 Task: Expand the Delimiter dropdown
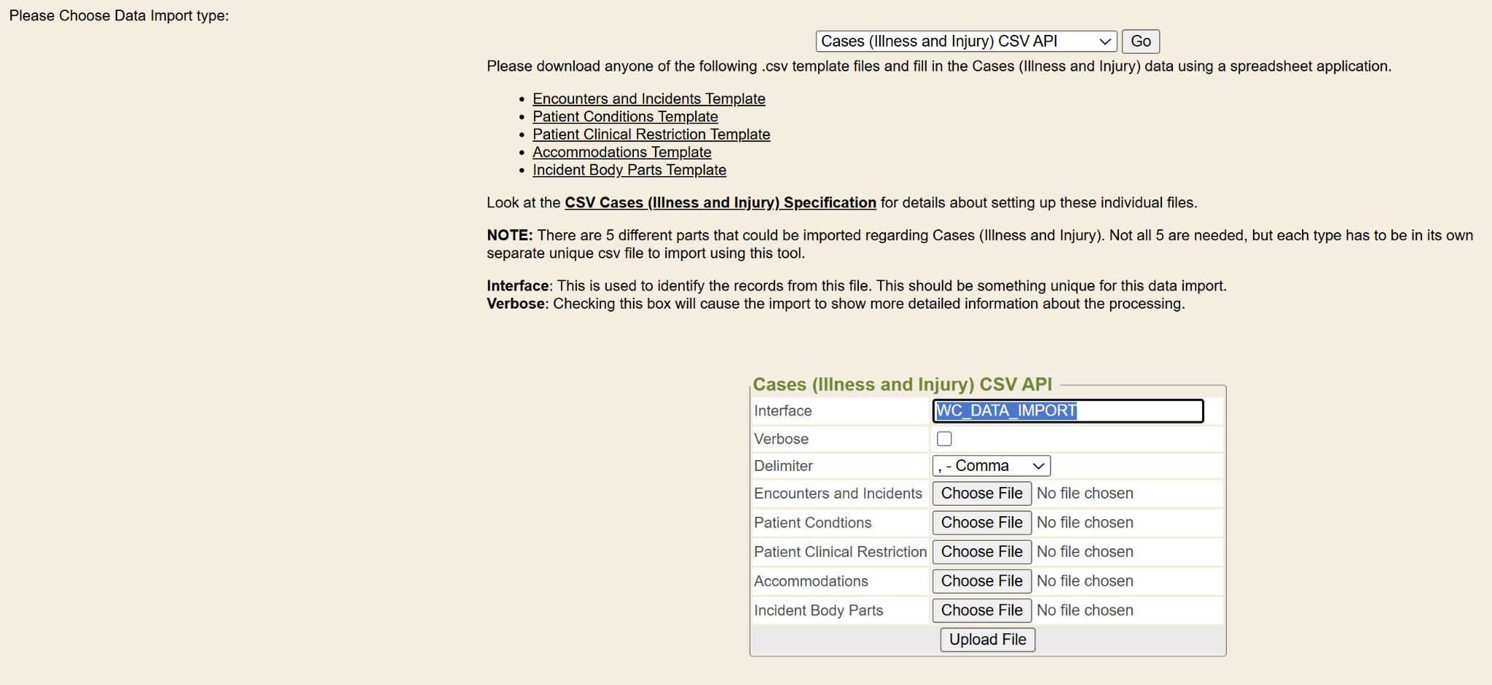coord(991,466)
